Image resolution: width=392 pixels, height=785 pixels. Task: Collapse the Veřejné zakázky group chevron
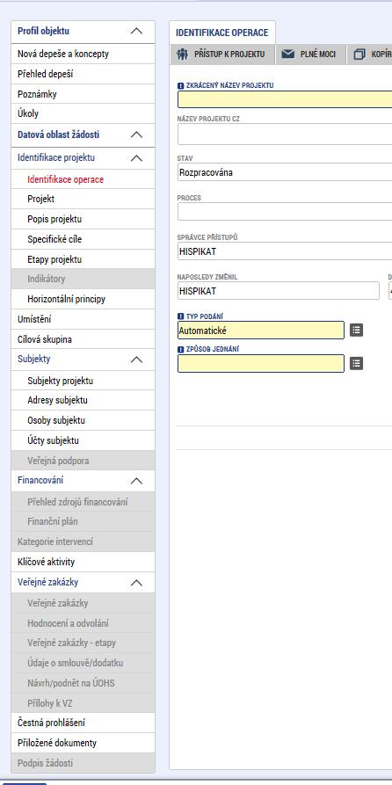(136, 583)
